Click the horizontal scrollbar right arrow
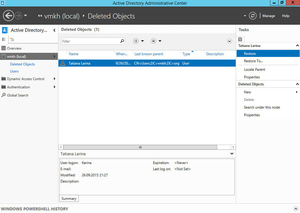 (233, 147)
